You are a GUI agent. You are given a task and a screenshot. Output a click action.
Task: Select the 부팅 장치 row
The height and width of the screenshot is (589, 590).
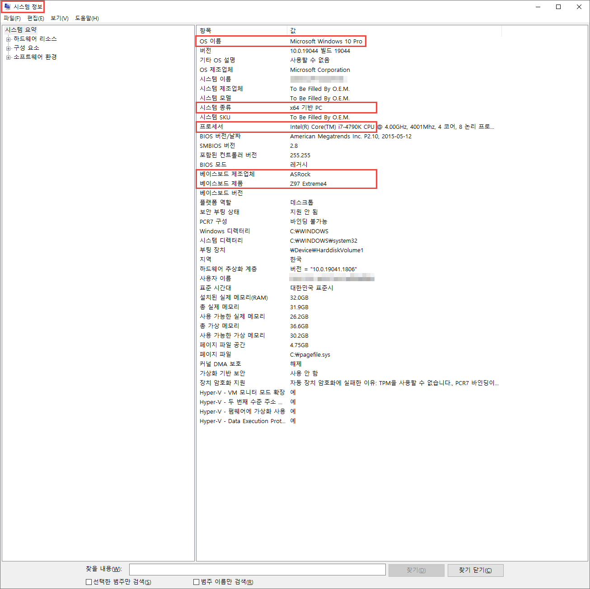pos(349,250)
